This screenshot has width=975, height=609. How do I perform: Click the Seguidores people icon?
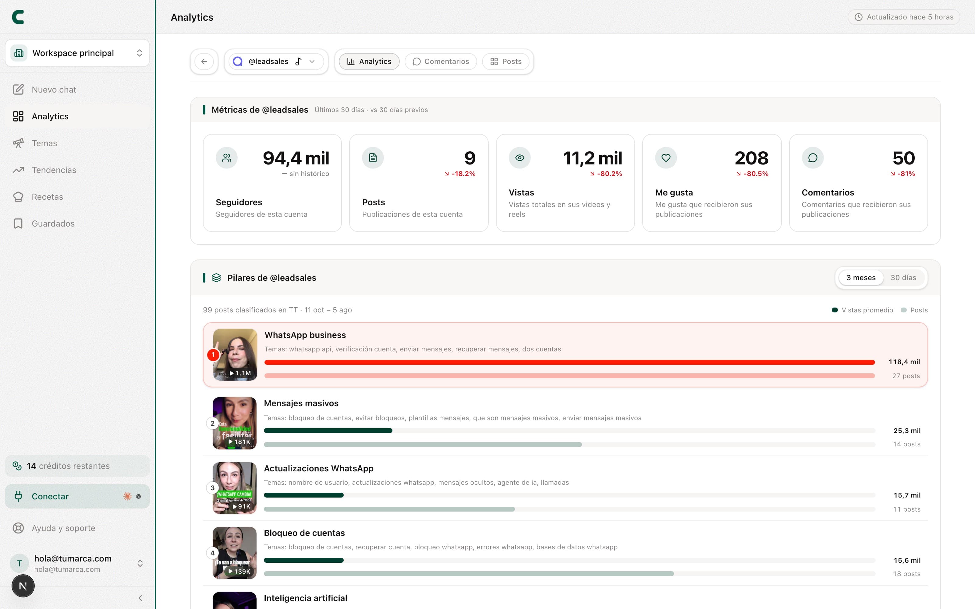[227, 158]
